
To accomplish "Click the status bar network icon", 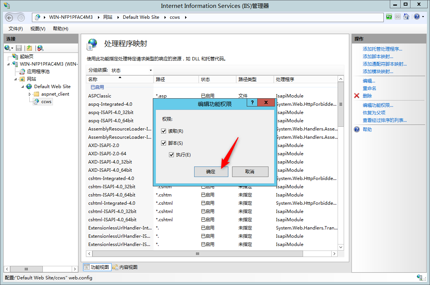I will click(419, 277).
